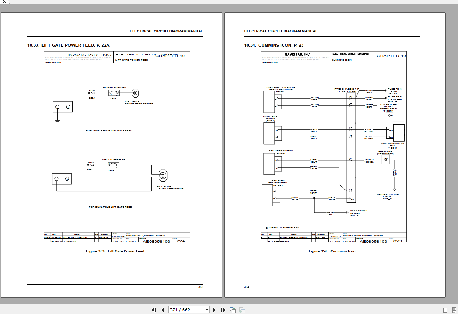This screenshot has width=458, height=314.
Task: Click the ELECTRICAL CIRCUIT DIAGRAM MANUAL header
Action: [x=166, y=31]
